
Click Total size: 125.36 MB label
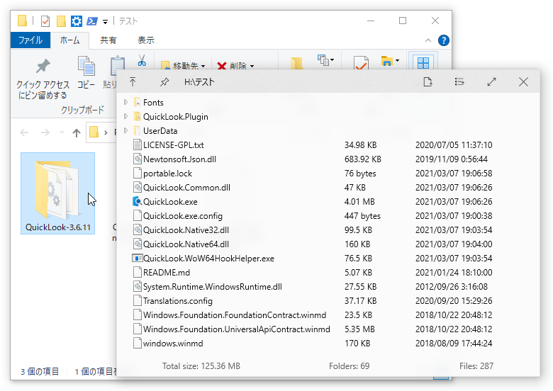pyautogui.click(x=201, y=366)
